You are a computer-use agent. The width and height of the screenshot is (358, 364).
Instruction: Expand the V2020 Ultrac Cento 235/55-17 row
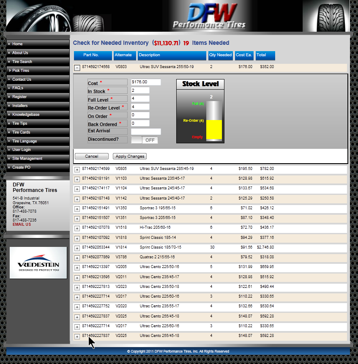77,307
